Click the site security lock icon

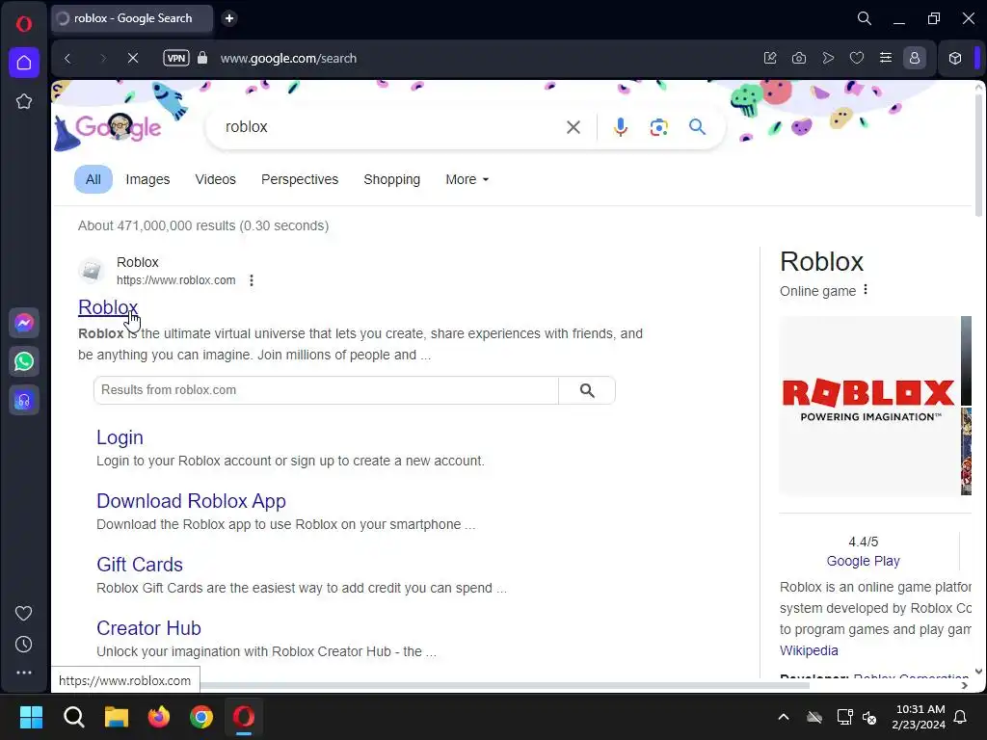pos(202,58)
